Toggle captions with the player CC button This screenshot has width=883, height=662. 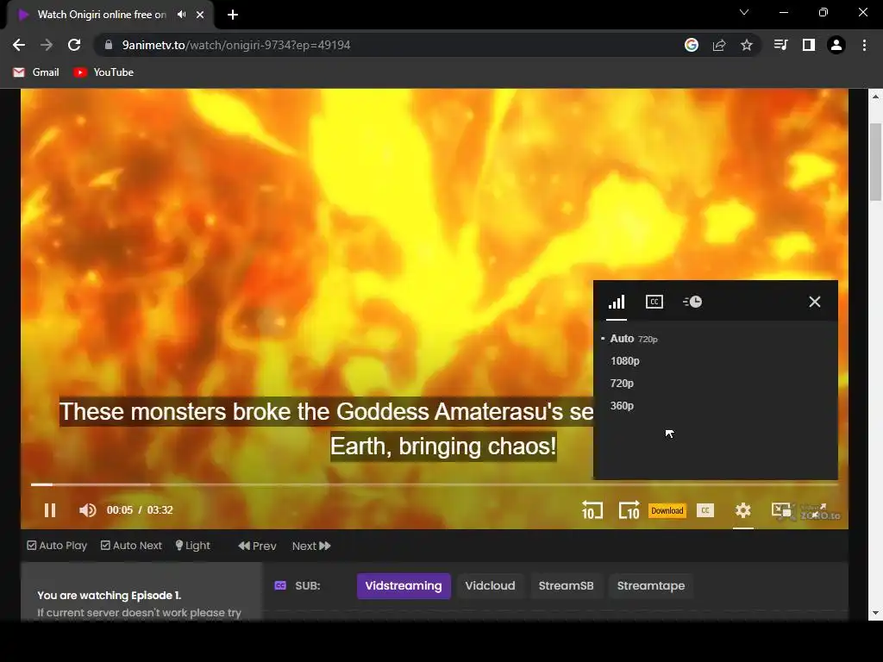(705, 510)
